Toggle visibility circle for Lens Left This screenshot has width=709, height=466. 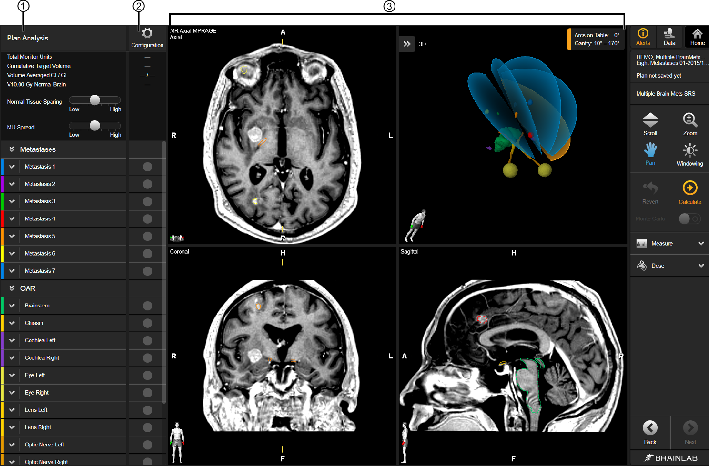147,410
